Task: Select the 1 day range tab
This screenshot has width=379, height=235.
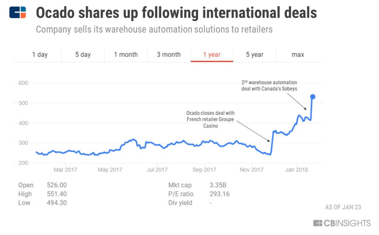Action: pyautogui.click(x=40, y=54)
